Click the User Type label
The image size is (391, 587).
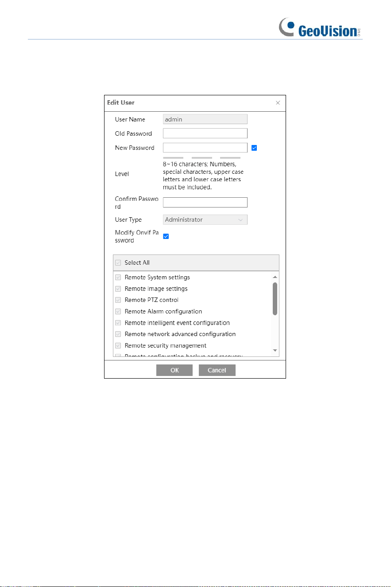128,220
